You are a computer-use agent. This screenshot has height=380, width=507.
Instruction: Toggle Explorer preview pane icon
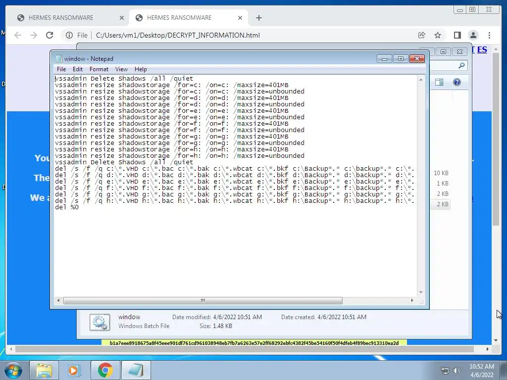tap(439, 82)
